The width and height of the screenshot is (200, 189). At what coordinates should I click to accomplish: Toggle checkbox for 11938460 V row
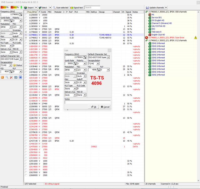click(26, 66)
